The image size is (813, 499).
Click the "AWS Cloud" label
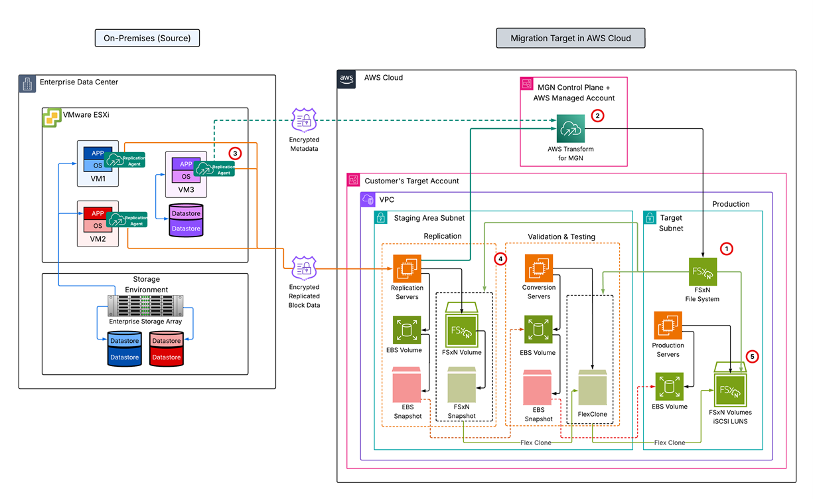(384, 78)
